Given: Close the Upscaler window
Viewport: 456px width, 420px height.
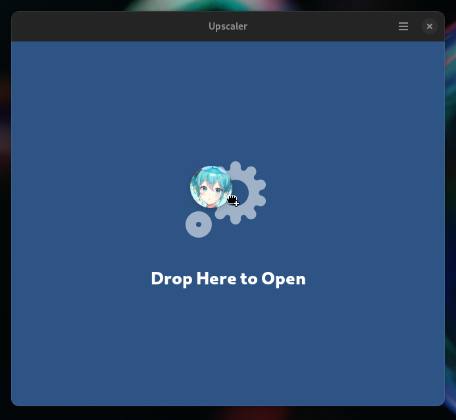Looking at the screenshot, I should [430, 26].
